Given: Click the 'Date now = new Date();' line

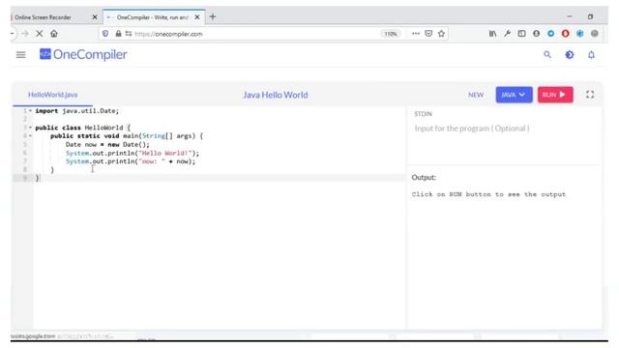Looking at the screenshot, I should click(x=107, y=144).
